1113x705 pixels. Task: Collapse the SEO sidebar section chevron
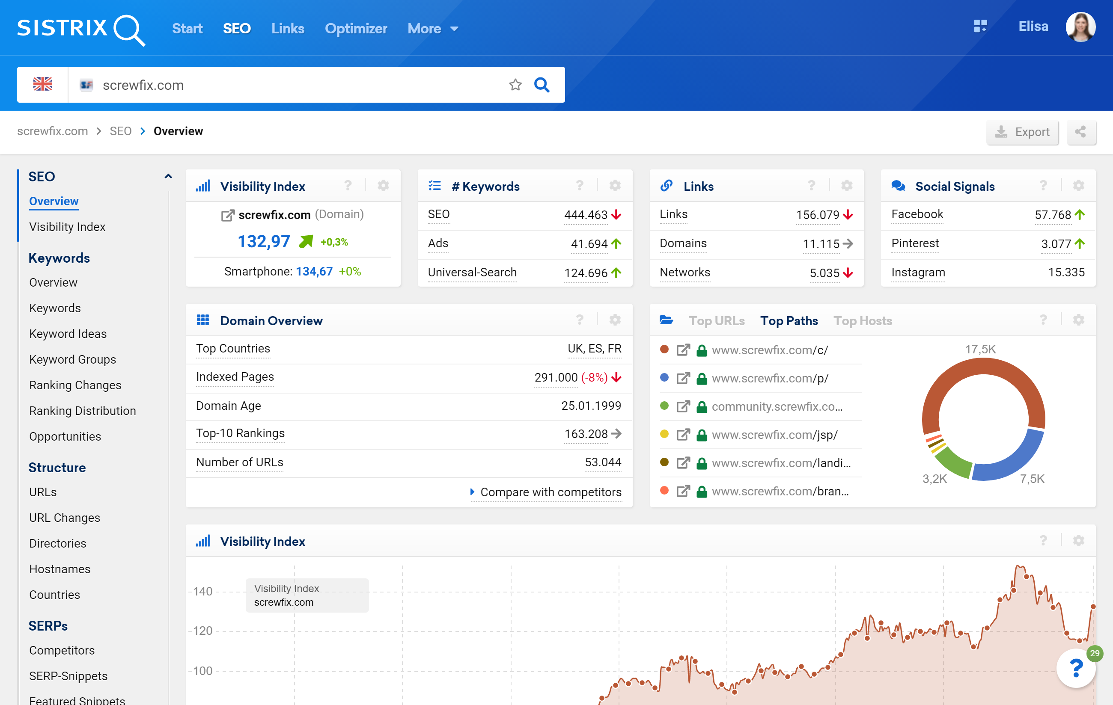click(x=168, y=177)
